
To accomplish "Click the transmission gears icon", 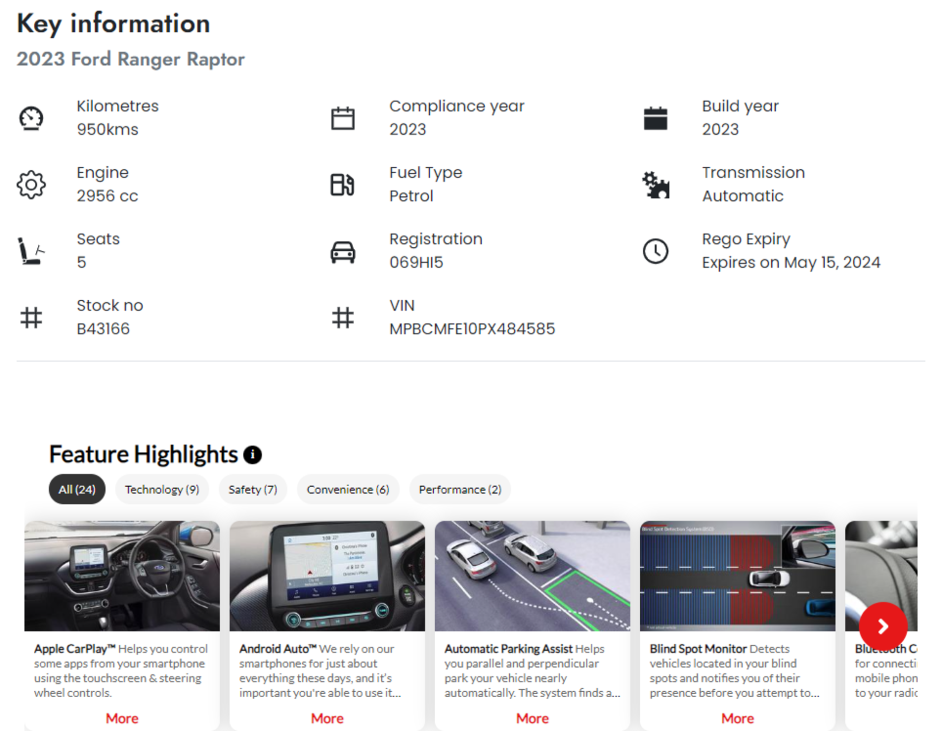I will pyautogui.click(x=655, y=185).
